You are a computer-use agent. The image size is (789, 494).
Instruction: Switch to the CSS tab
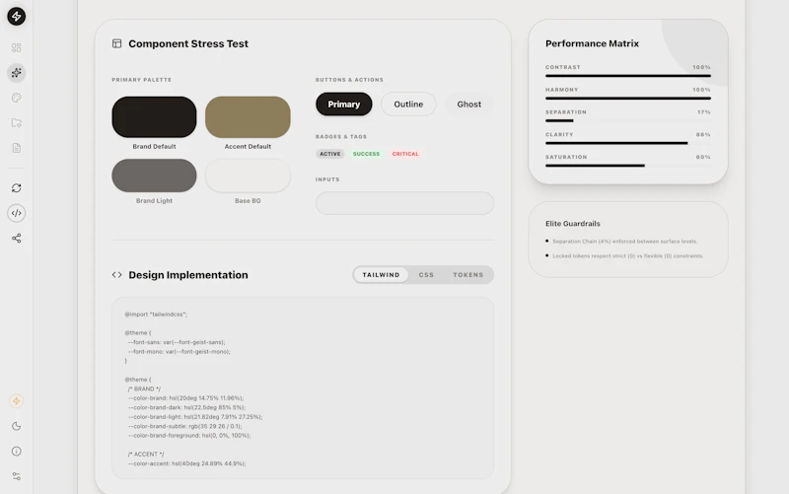[x=426, y=275]
